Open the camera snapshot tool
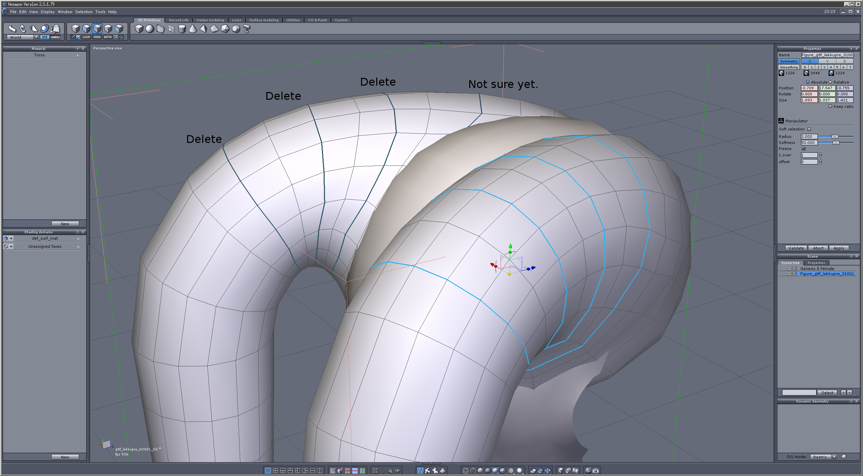 point(596,471)
